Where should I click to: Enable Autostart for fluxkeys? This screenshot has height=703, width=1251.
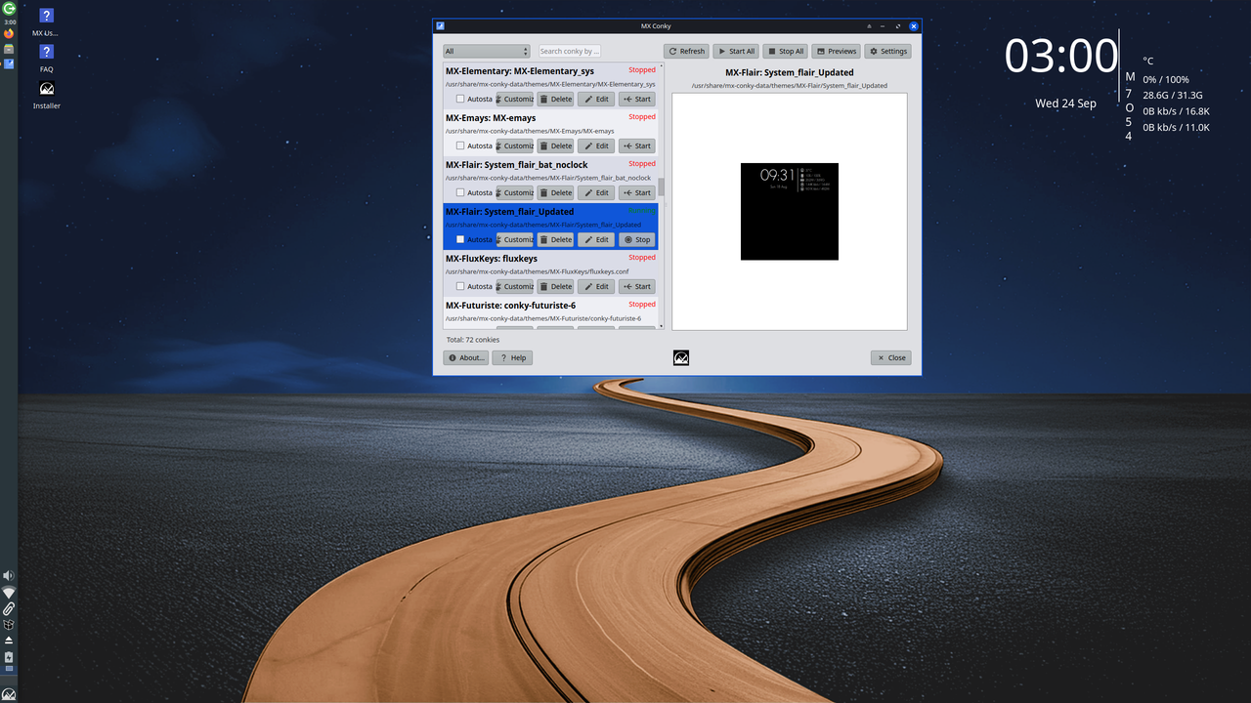pos(460,286)
